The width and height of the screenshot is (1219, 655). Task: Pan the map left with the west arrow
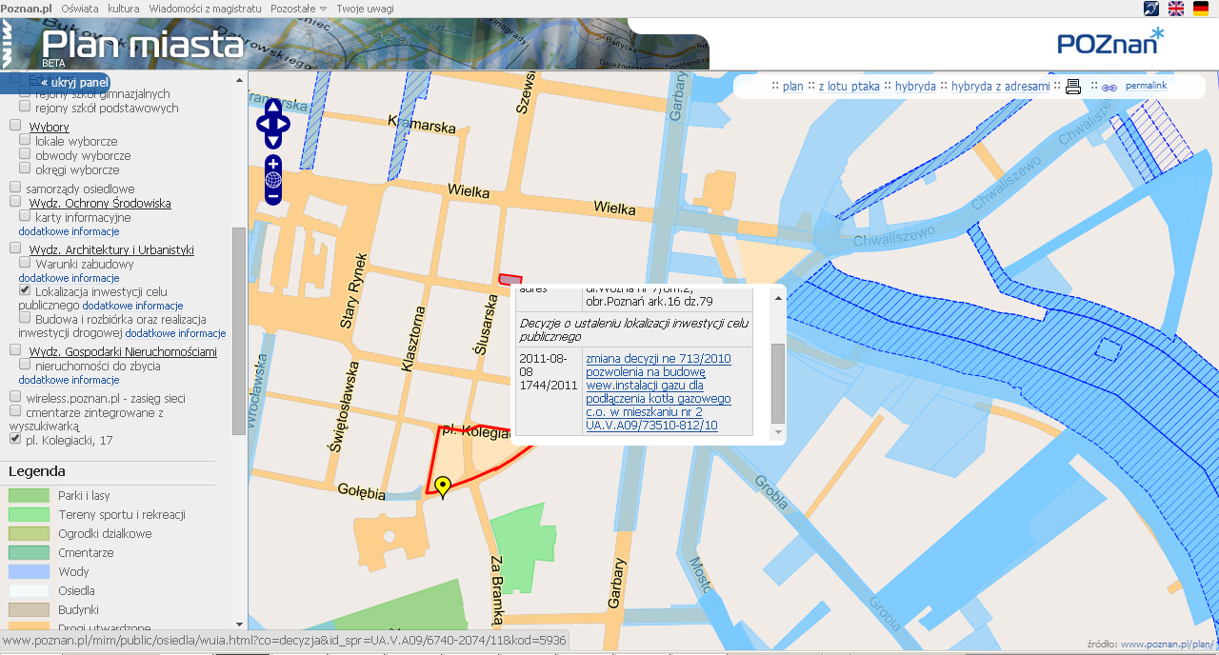pyautogui.click(x=263, y=124)
